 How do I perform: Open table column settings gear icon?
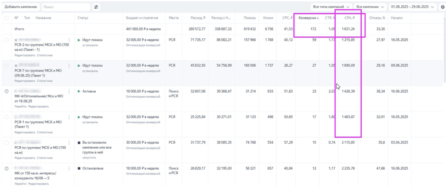(x=442, y=7)
